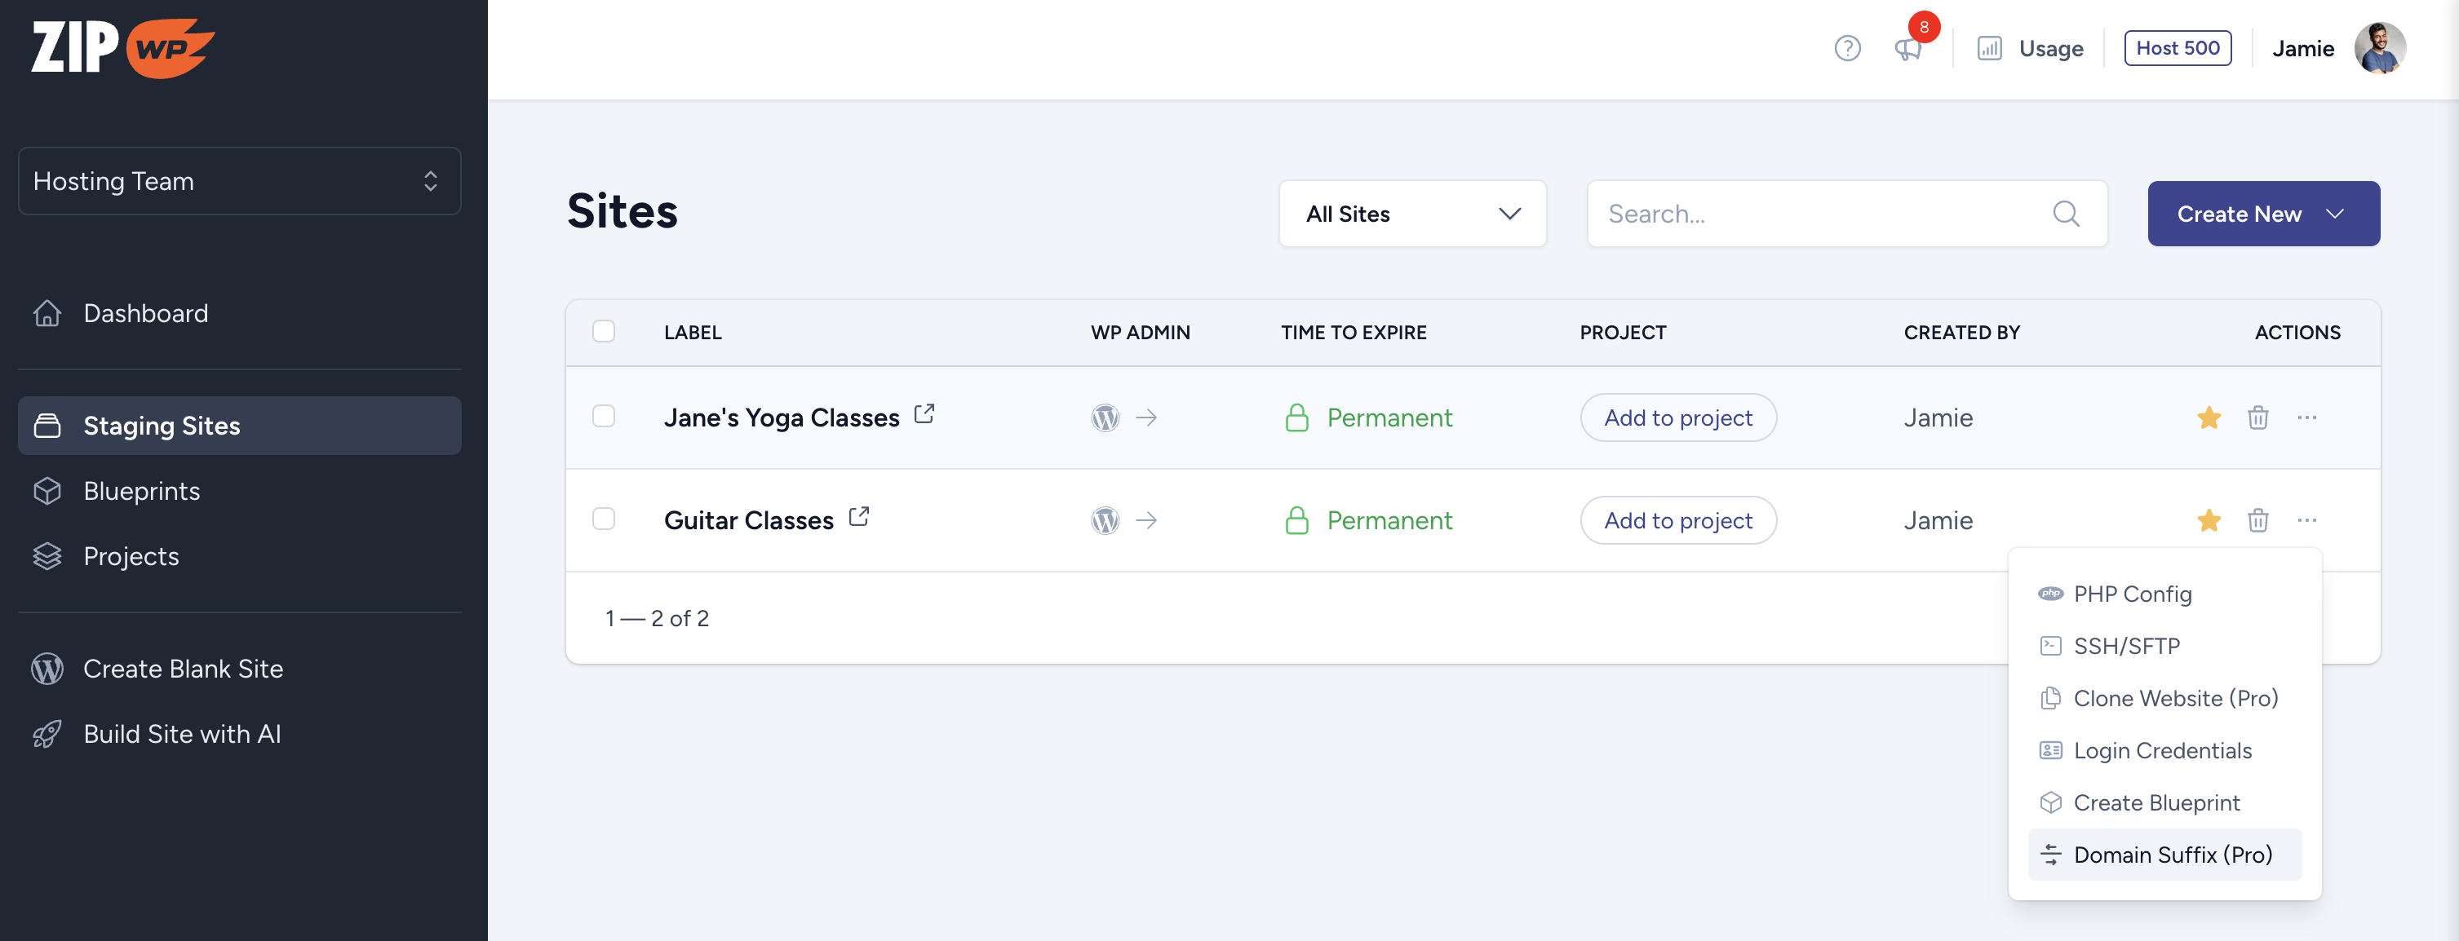The height and width of the screenshot is (941, 2459).
Task: Expand the Hosting Team switcher
Action: point(239,181)
